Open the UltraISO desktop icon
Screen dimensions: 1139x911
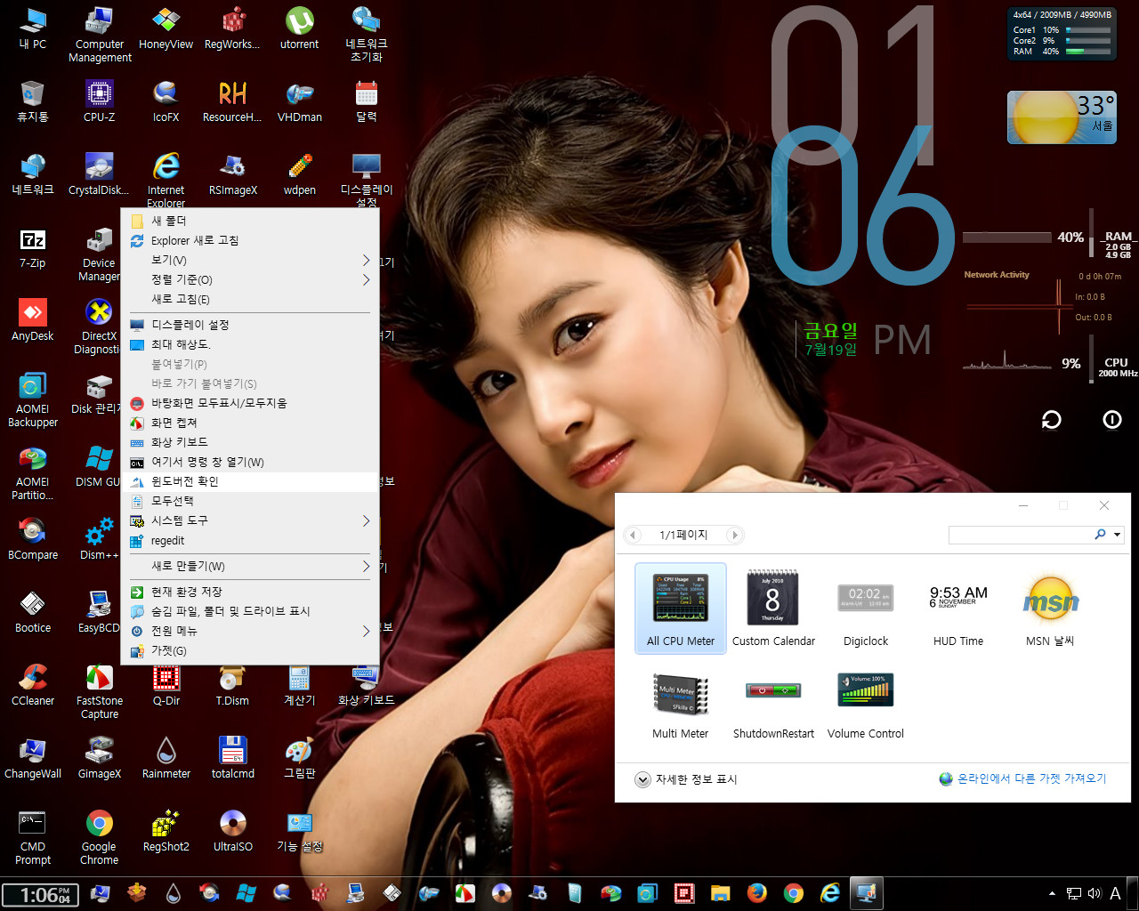point(232,831)
